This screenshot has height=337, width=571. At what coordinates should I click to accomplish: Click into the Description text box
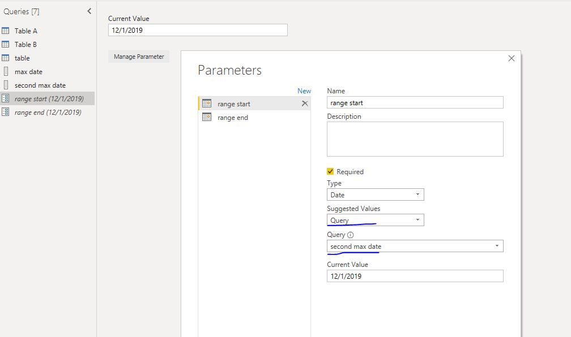click(x=415, y=139)
